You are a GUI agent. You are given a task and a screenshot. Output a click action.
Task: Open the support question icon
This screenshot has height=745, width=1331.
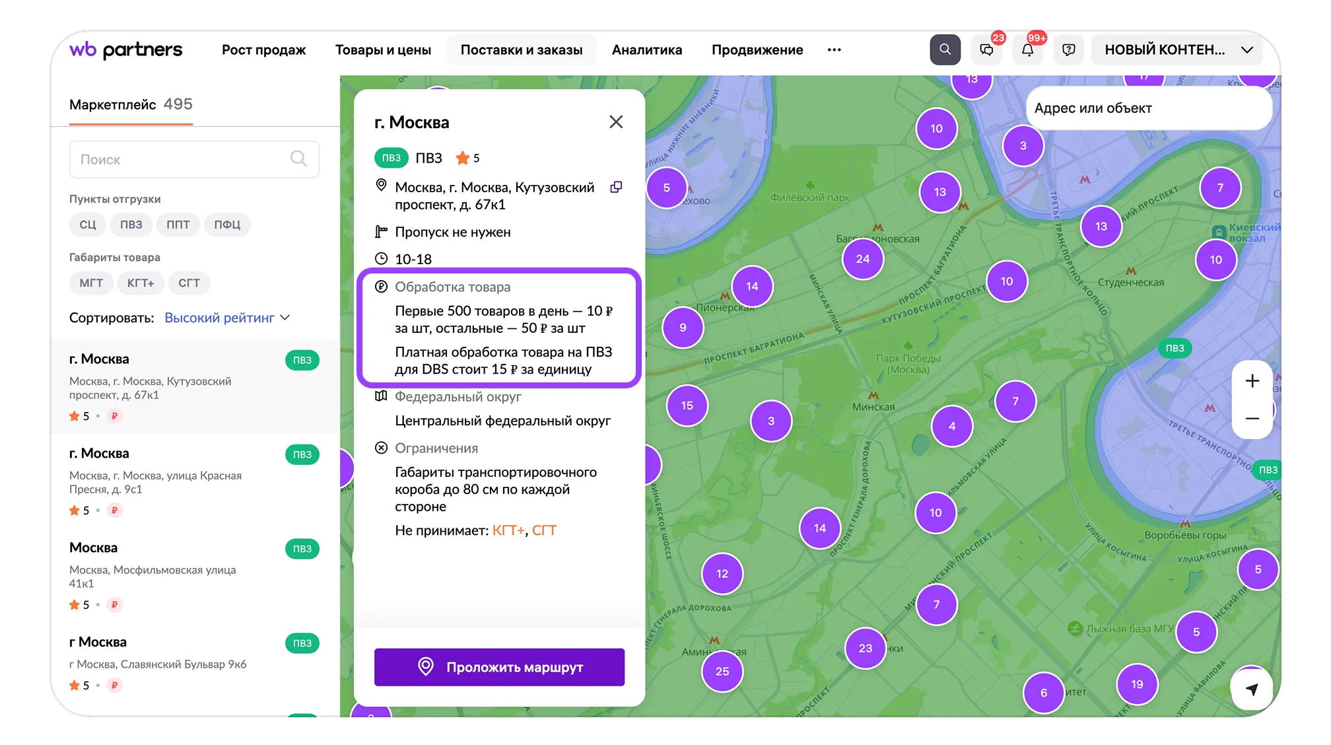pos(1068,50)
